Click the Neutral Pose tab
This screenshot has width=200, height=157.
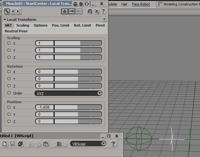16,31
